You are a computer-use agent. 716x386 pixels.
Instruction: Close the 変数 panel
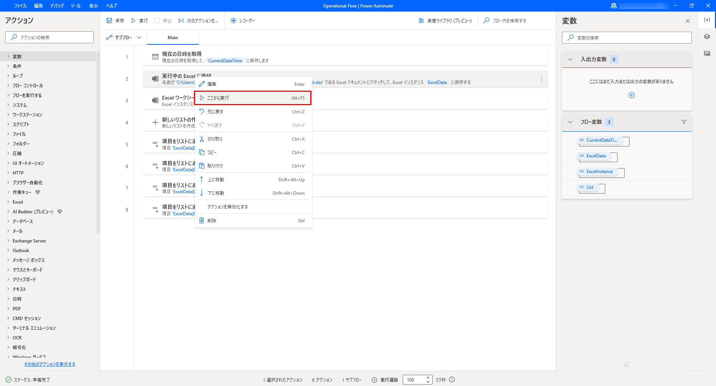coord(688,21)
